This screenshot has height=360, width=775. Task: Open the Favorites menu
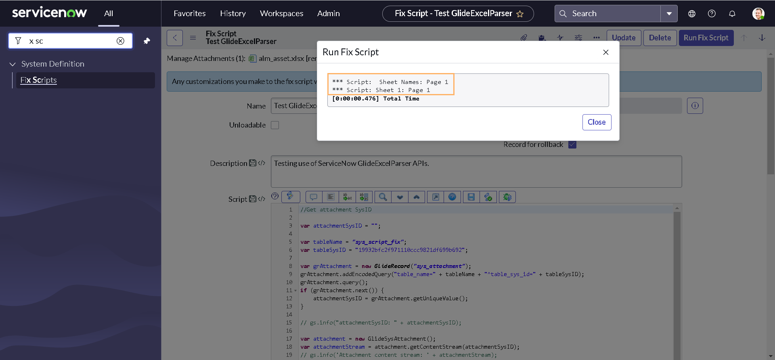click(190, 13)
